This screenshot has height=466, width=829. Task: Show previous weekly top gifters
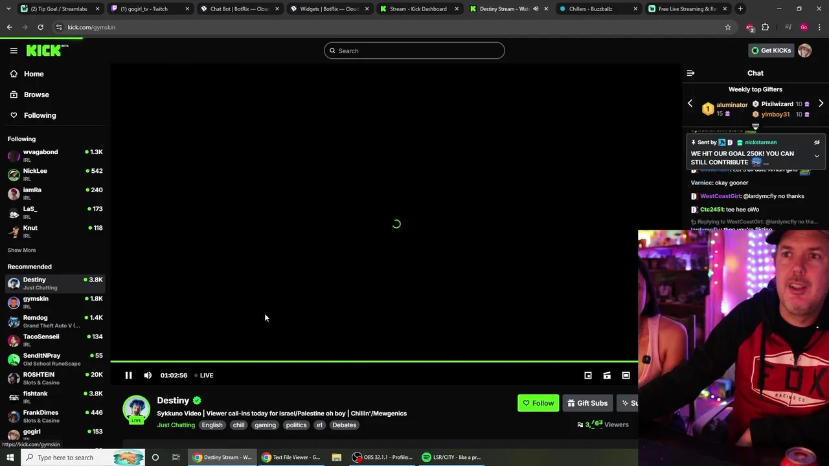point(690,104)
